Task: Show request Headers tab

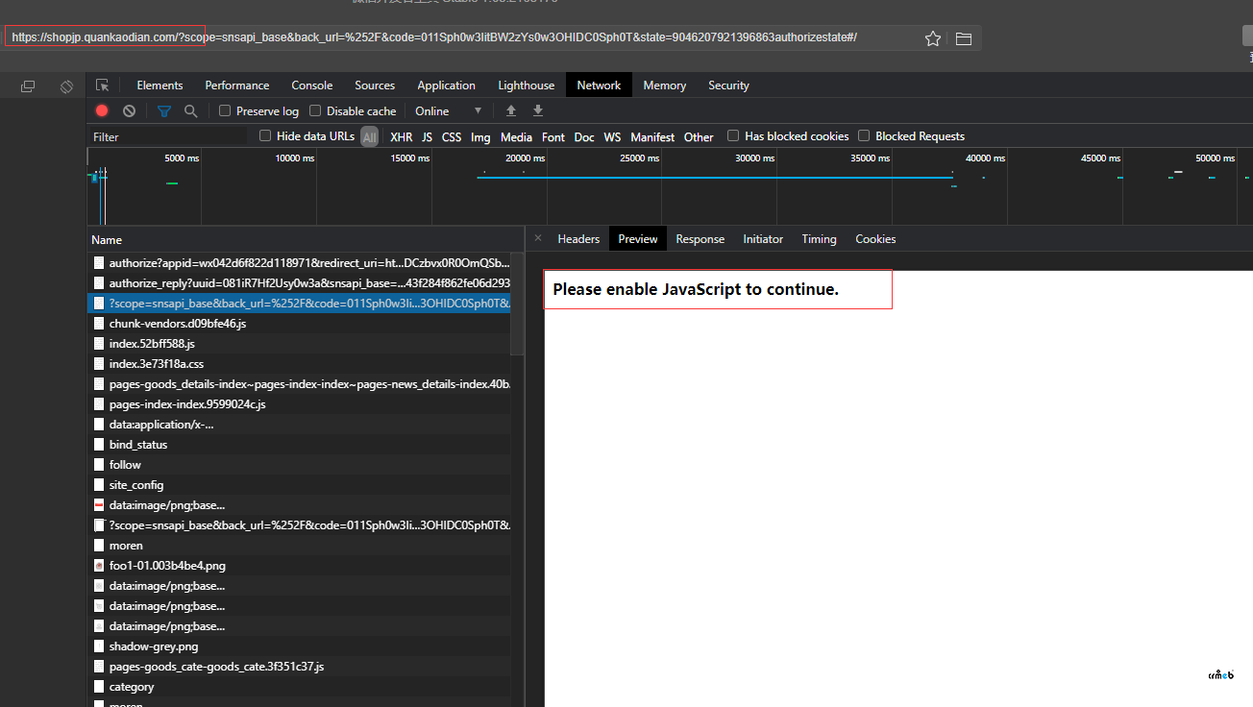Action: click(578, 239)
